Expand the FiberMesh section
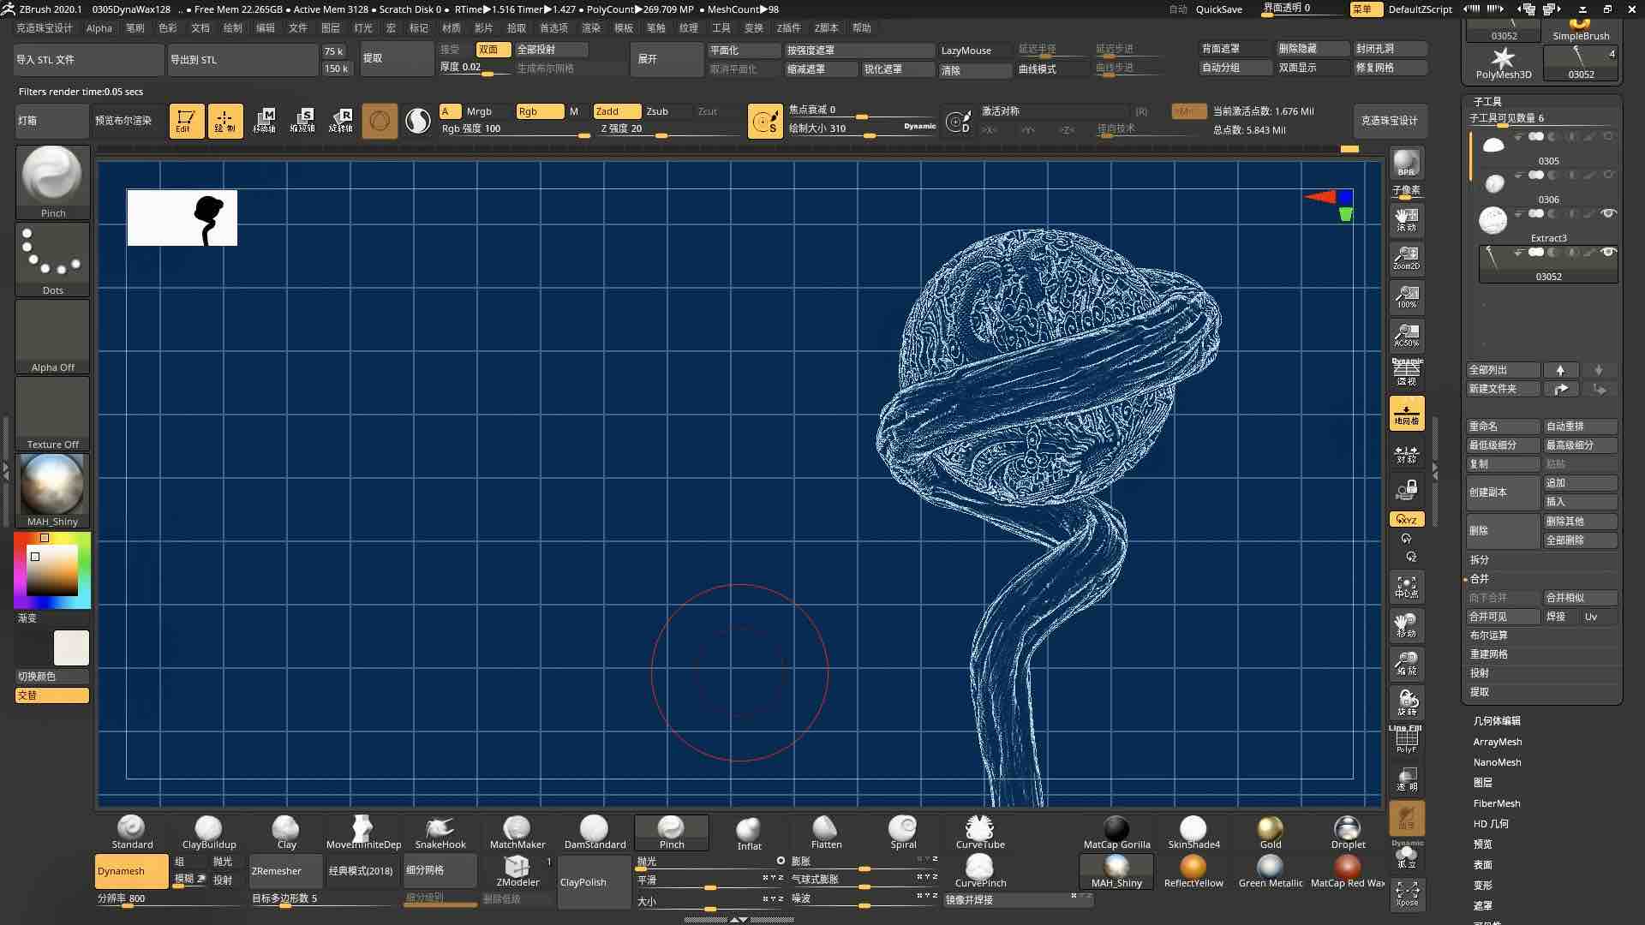 1497,803
